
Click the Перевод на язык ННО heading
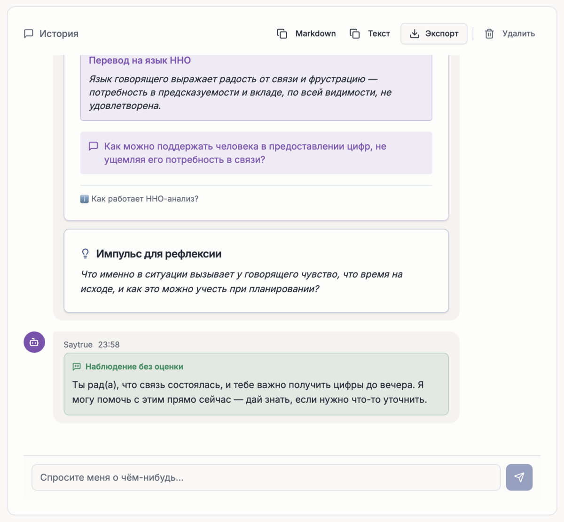tap(140, 61)
